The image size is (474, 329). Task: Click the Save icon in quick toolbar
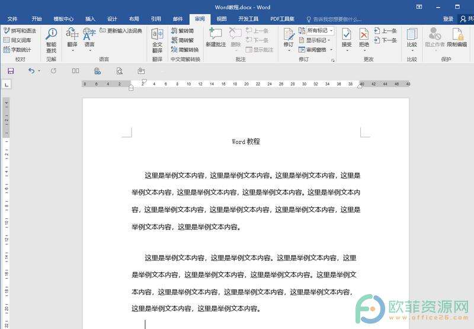point(11,71)
